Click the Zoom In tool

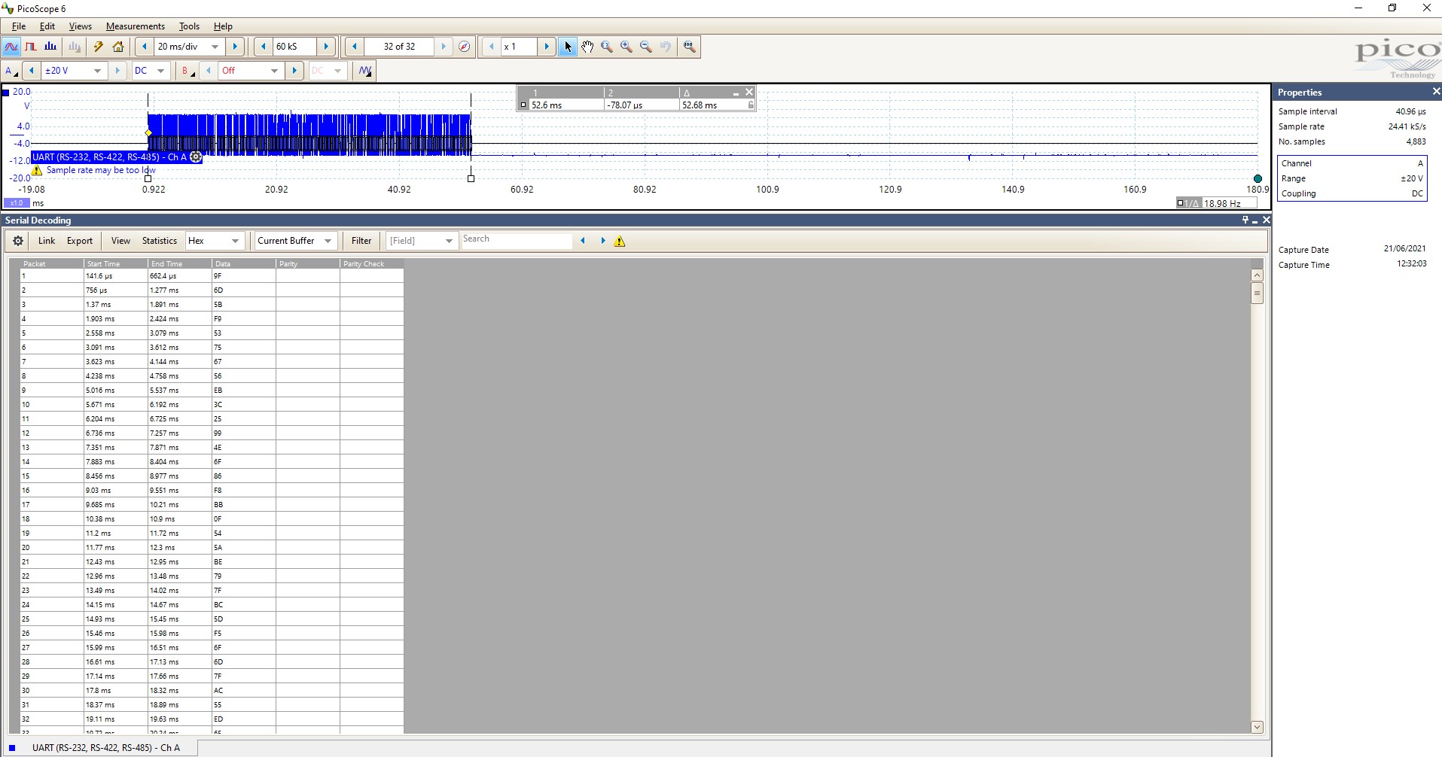tap(626, 47)
